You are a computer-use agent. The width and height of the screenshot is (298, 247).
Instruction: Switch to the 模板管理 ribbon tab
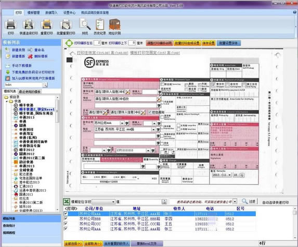tap(33, 13)
